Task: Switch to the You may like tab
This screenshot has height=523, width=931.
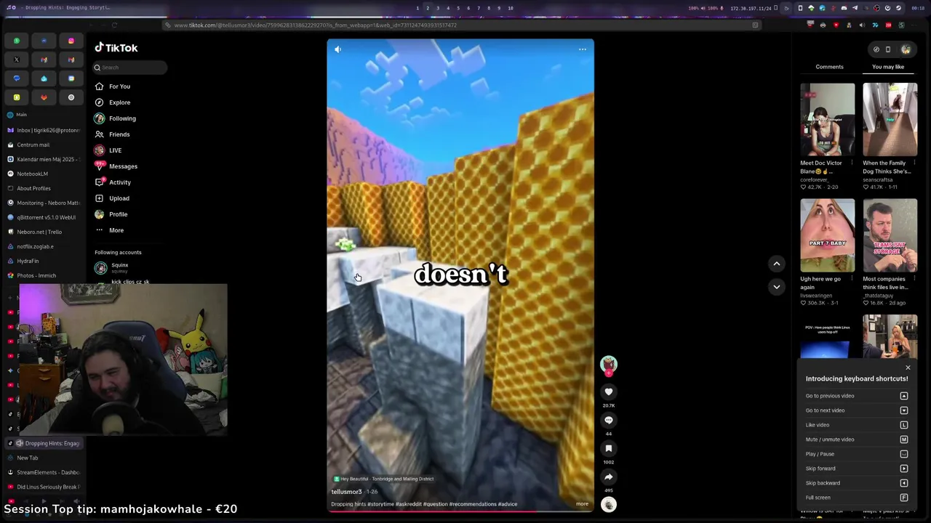Action: 888,67
